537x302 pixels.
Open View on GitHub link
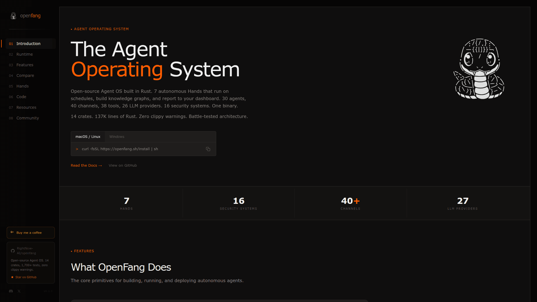pyautogui.click(x=123, y=166)
